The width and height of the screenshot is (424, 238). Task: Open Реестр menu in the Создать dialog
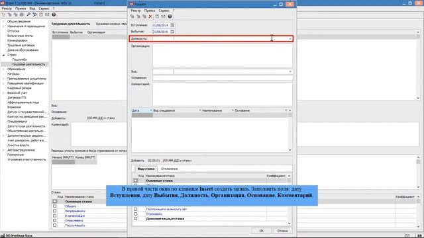(x=136, y=11)
